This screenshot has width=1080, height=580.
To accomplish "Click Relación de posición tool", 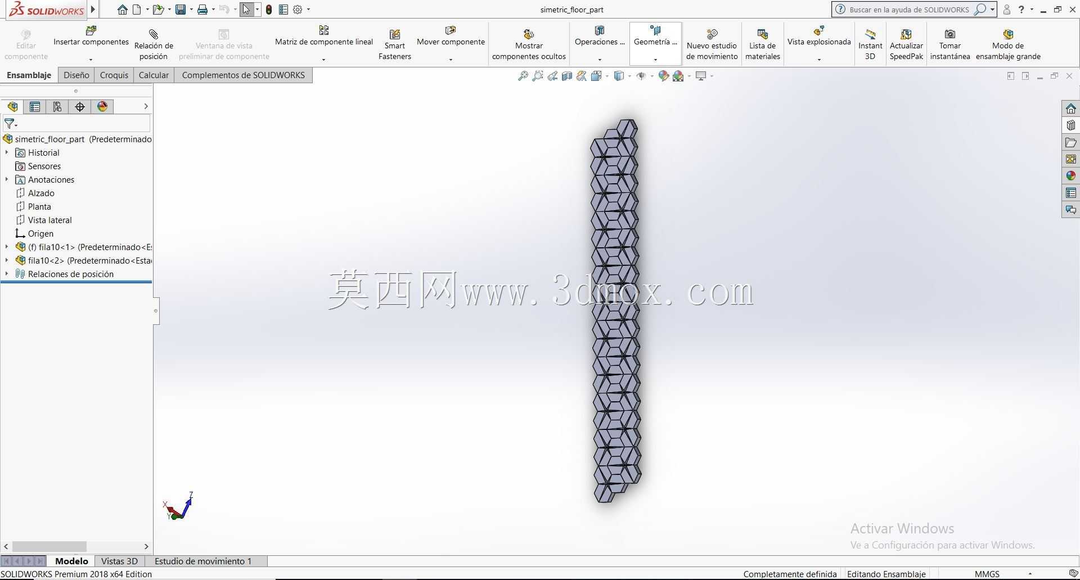I will tap(154, 43).
